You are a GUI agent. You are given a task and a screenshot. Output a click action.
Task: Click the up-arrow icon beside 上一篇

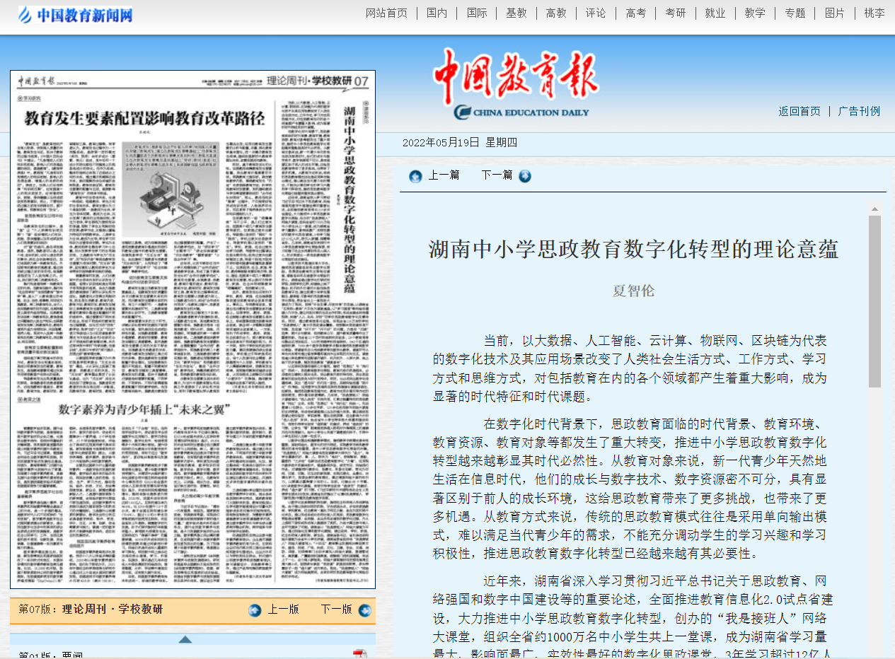(415, 176)
